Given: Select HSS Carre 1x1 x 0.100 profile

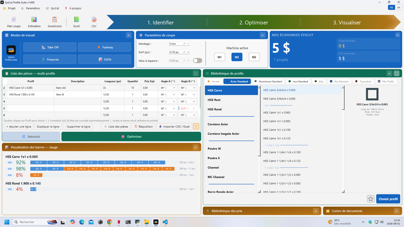Looking at the screenshot, I should pos(277,130).
